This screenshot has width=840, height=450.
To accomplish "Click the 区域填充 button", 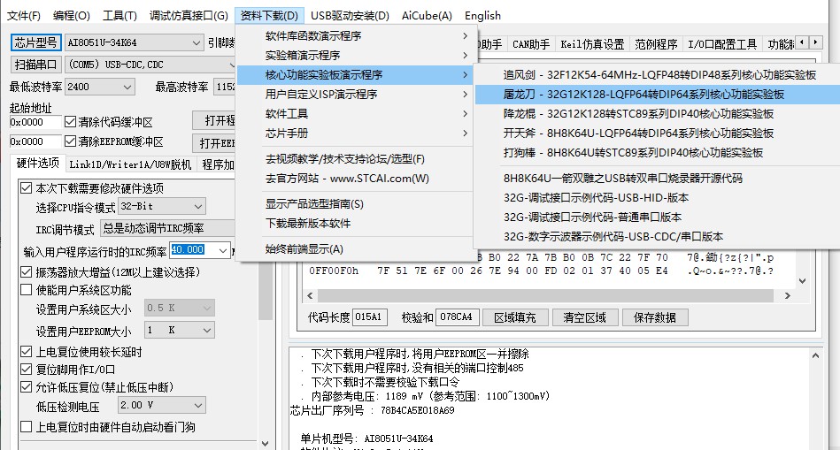I will pos(515,317).
